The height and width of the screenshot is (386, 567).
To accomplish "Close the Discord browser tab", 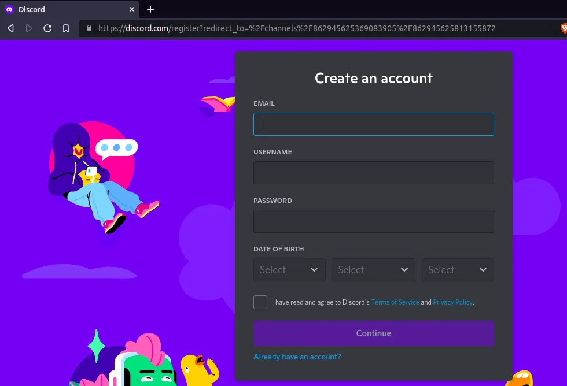I will (132, 9).
